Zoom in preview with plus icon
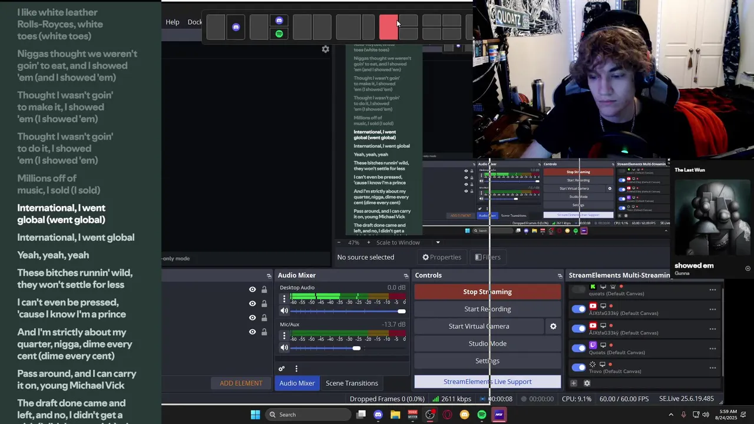 (x=369, y=243)
